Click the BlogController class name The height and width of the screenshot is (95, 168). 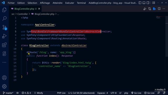39,45
